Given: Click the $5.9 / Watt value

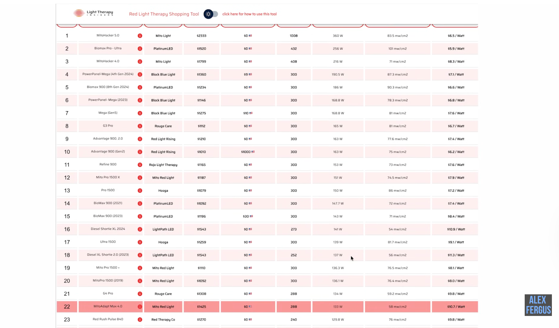Looking at the screenshot, I should click(456, 49).
